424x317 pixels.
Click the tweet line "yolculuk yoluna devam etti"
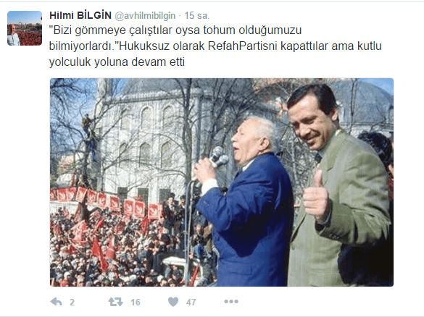[x=117, y=62]
